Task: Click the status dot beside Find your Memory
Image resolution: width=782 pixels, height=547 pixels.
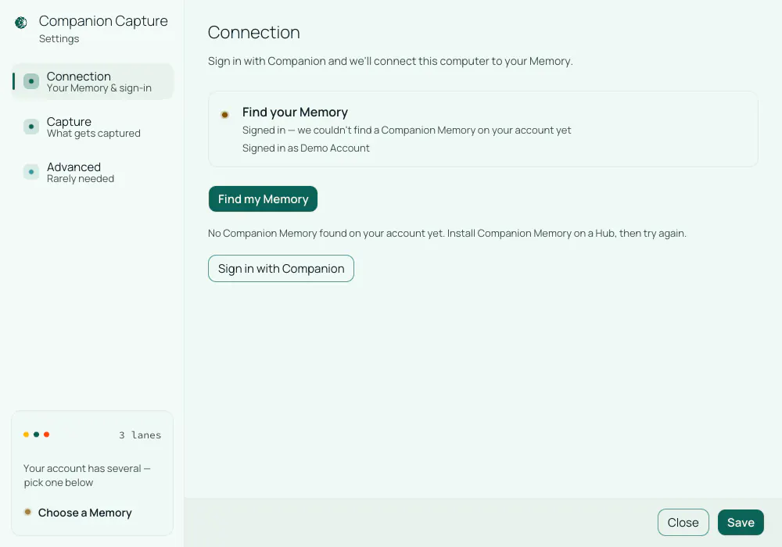Action: [x=225, y=115]
